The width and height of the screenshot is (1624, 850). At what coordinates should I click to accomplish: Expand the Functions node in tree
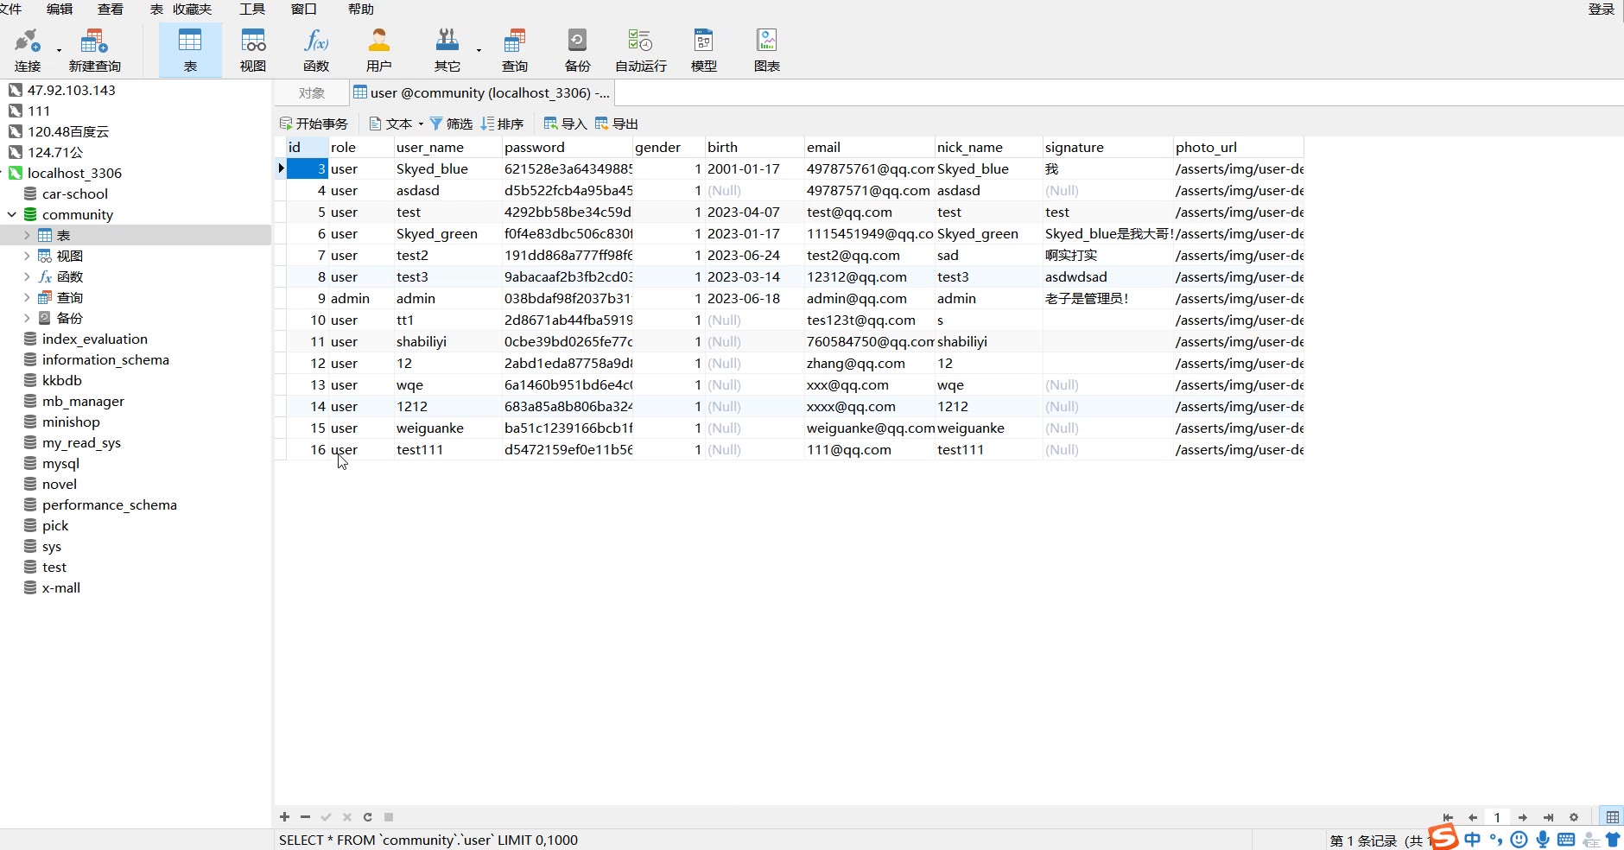pyautogui.click(x=27, y=277)
